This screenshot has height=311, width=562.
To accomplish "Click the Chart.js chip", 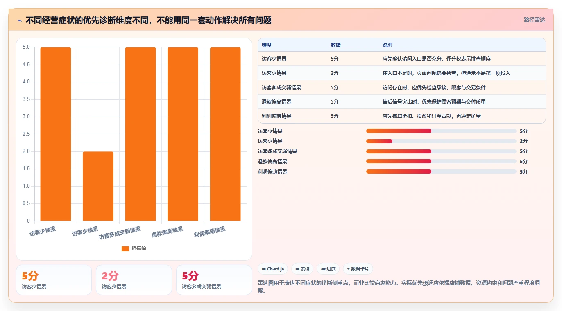I will tap(273, 269).
